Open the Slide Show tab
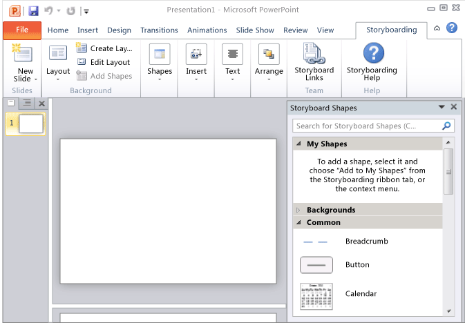The image size is (465, 323). click(255, 30)
